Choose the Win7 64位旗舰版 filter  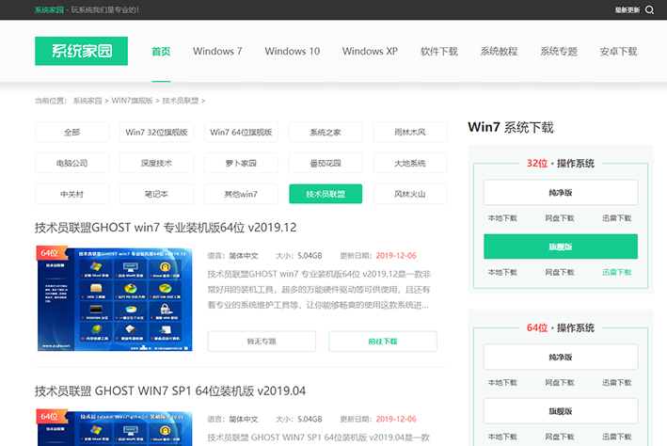point(241,133)
